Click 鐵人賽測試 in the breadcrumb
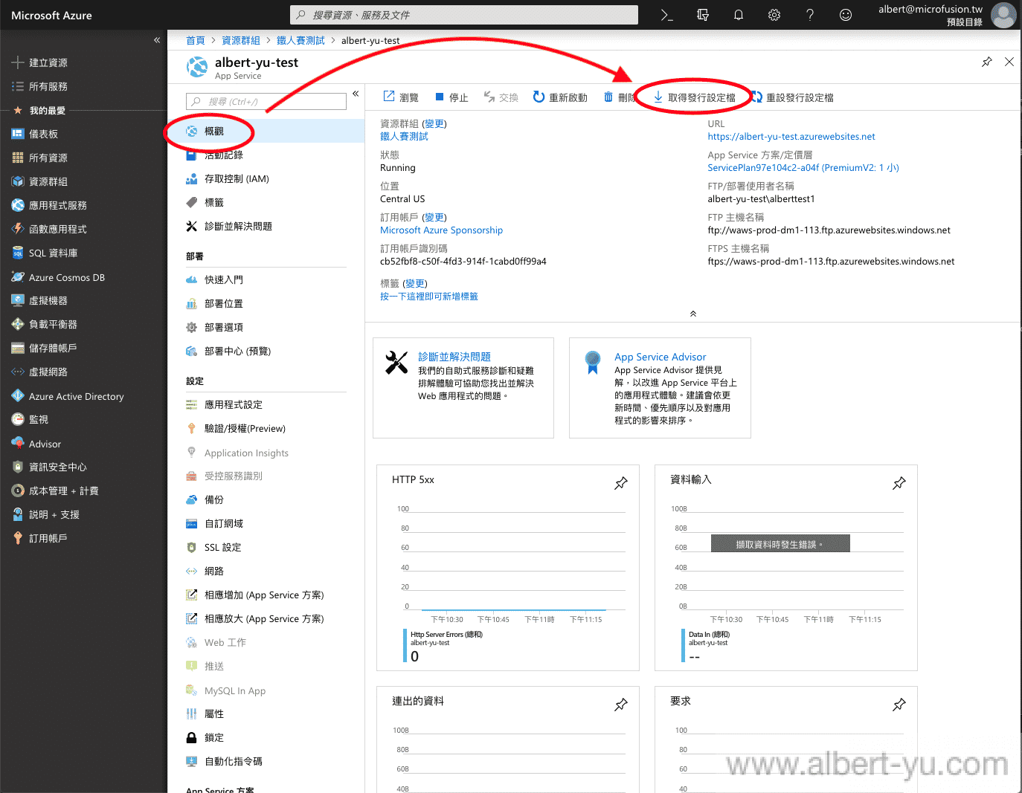 click(x=301, y=40)
